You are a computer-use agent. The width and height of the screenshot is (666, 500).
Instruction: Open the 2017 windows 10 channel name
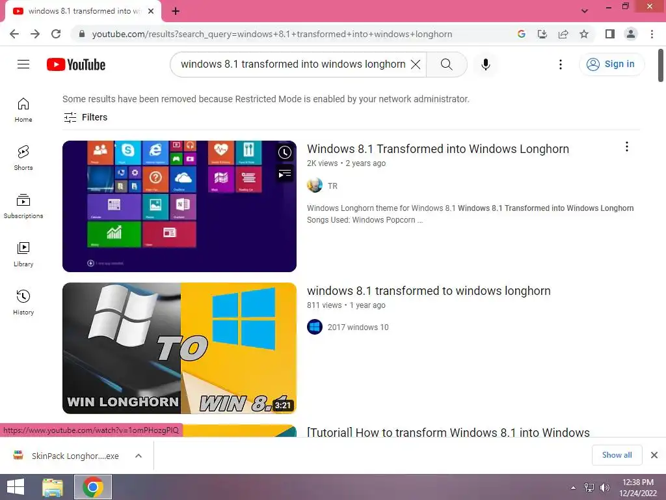tap(358, 327)
